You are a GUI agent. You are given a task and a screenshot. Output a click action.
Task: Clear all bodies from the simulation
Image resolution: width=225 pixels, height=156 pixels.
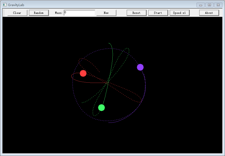coord(17,12)
